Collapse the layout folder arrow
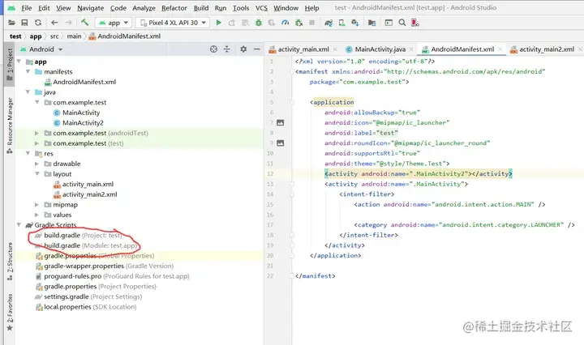Viewport: 584px width, 345px height. pyautogui.click(x=36, y=173)
